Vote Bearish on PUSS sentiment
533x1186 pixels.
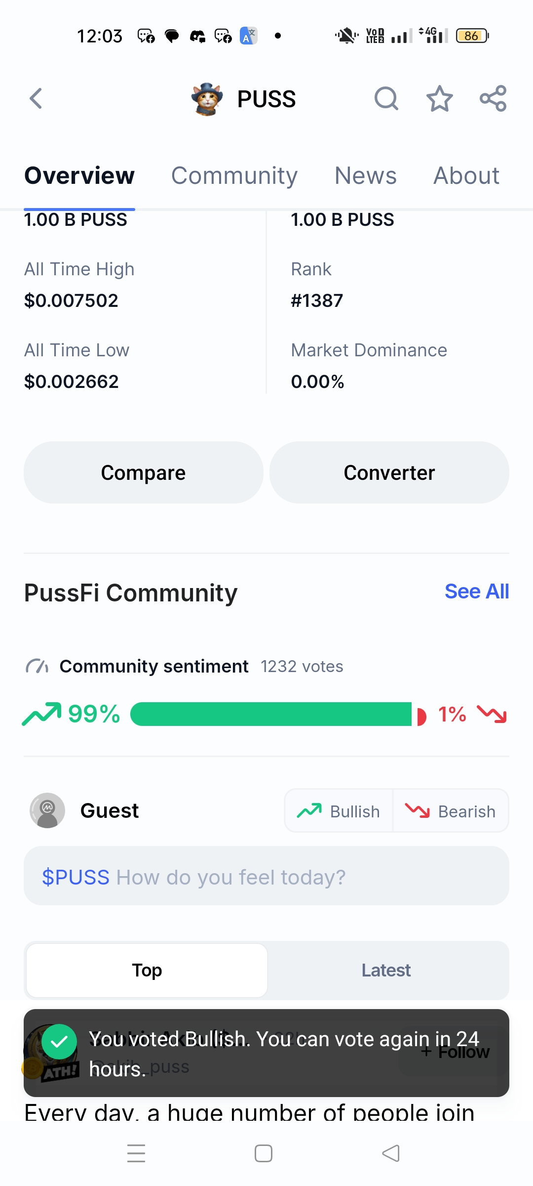point(451,811)
